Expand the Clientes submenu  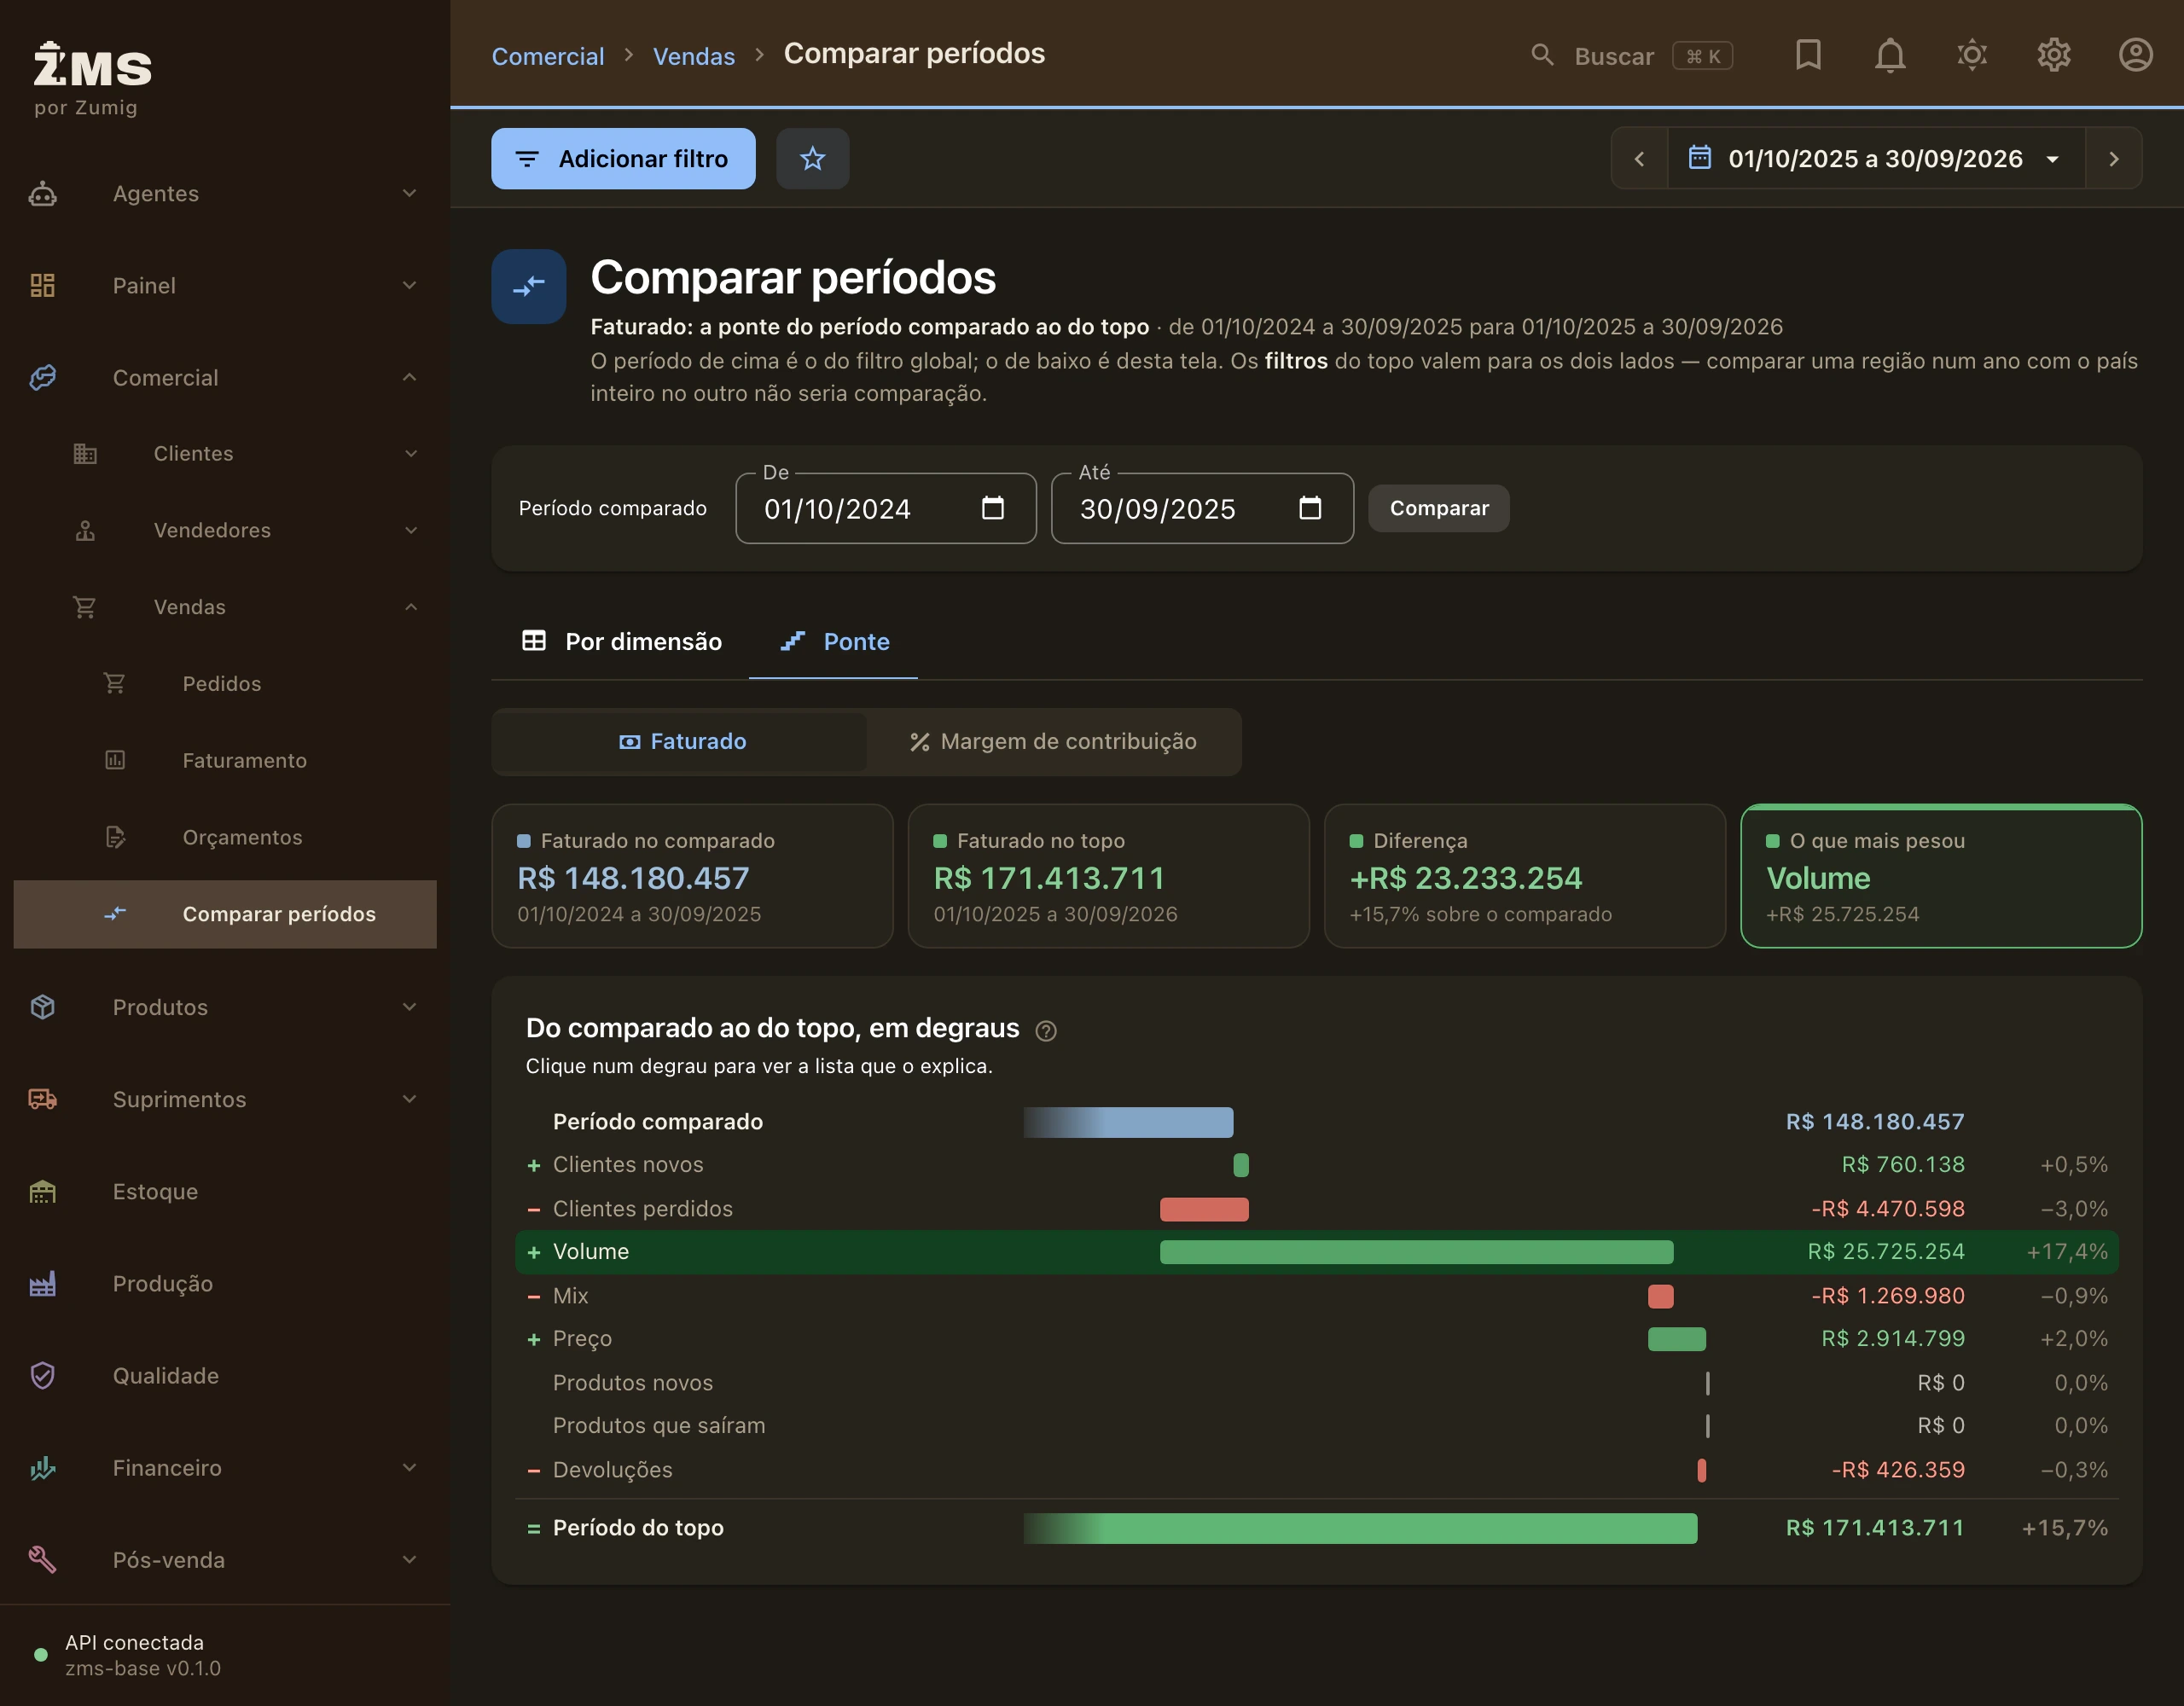coord(225,454)
